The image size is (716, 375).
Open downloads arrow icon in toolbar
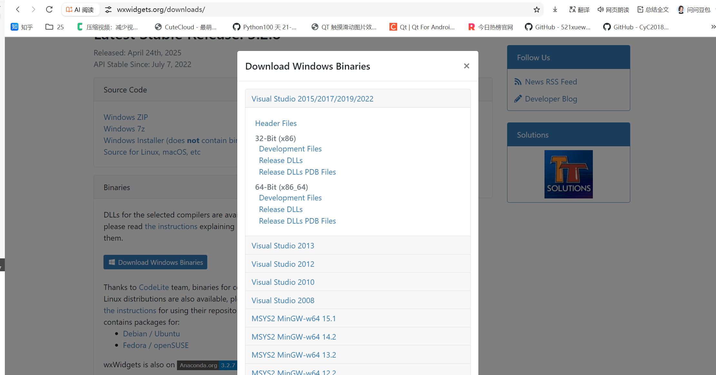click(555, 10)
